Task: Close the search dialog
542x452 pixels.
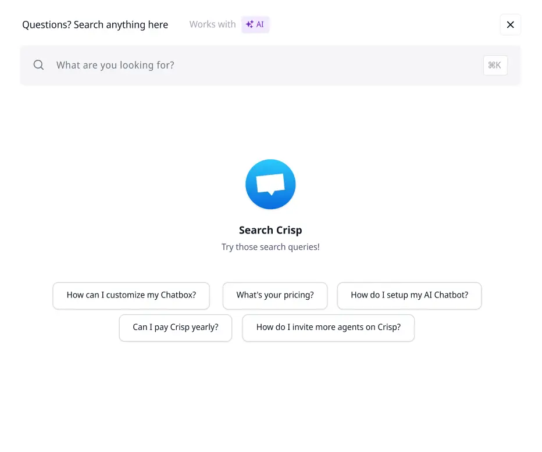Action: tap(510, 24)
